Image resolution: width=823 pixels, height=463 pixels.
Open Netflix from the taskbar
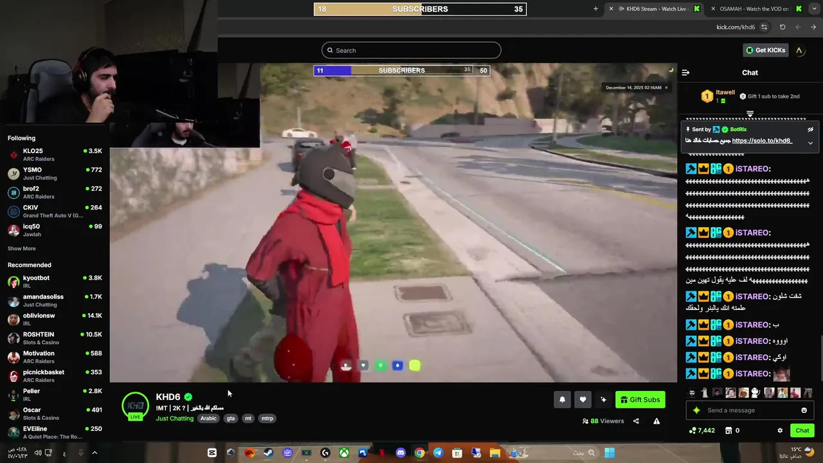click(382, 453)
